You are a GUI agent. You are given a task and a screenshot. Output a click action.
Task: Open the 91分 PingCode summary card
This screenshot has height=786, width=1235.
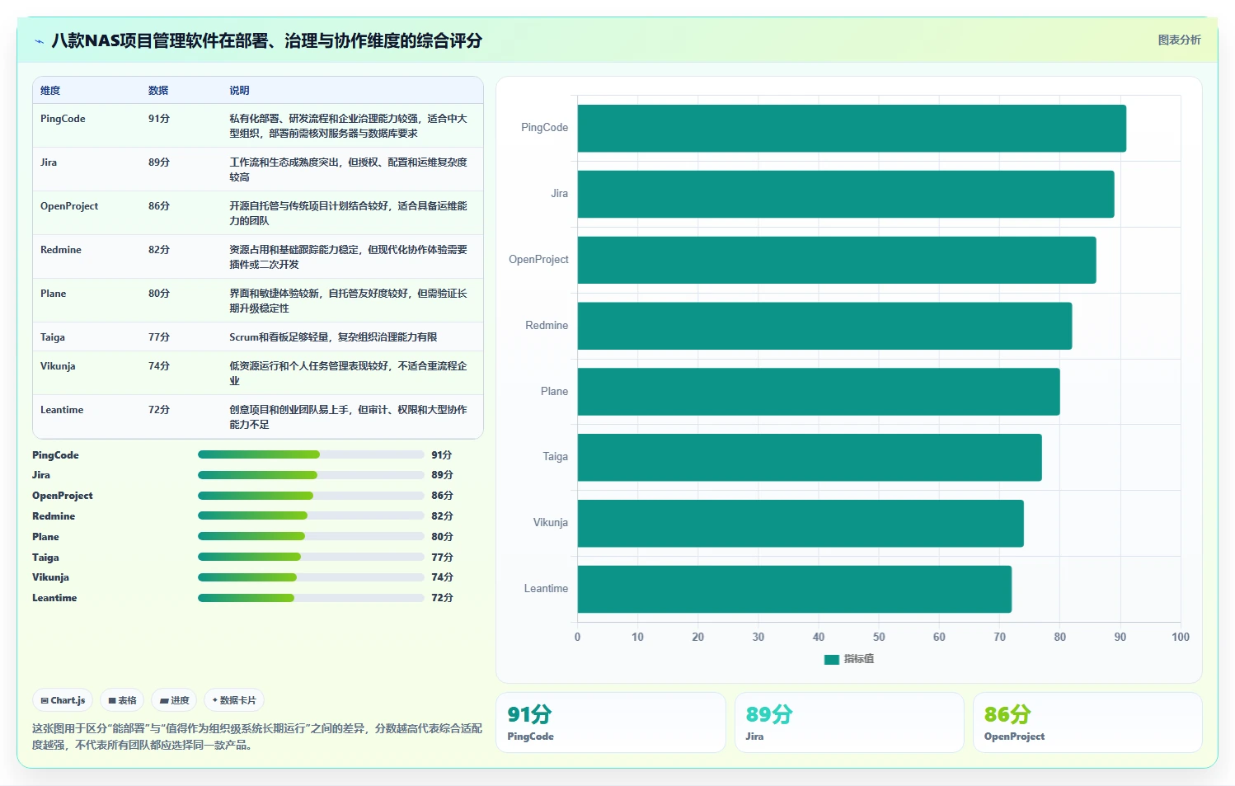(x=611, y=722)
